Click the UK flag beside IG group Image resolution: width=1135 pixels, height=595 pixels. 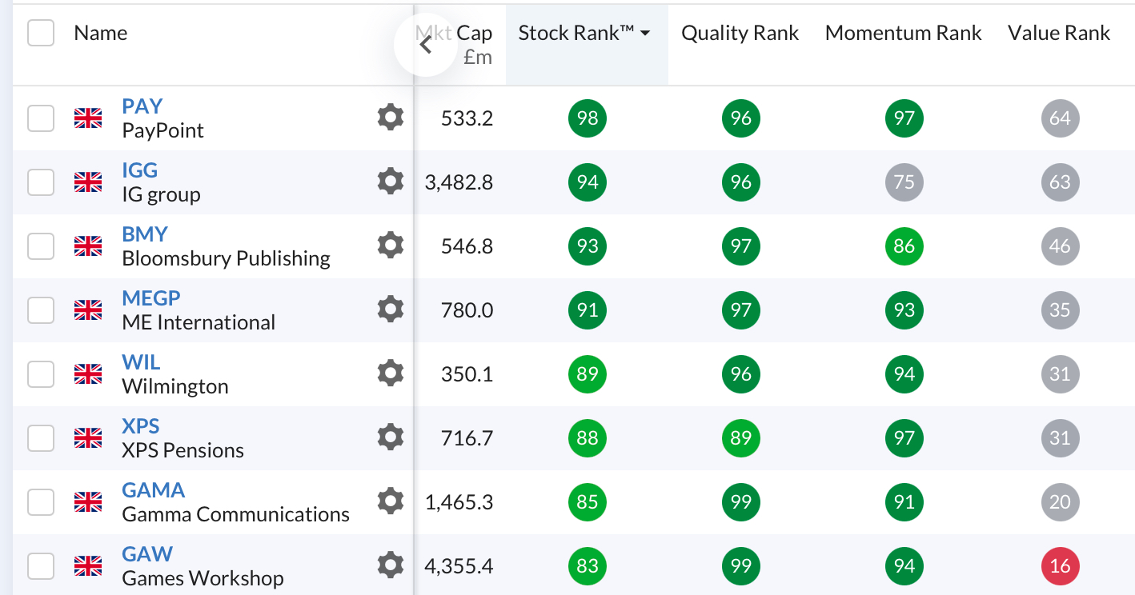[x=88, y=182]
